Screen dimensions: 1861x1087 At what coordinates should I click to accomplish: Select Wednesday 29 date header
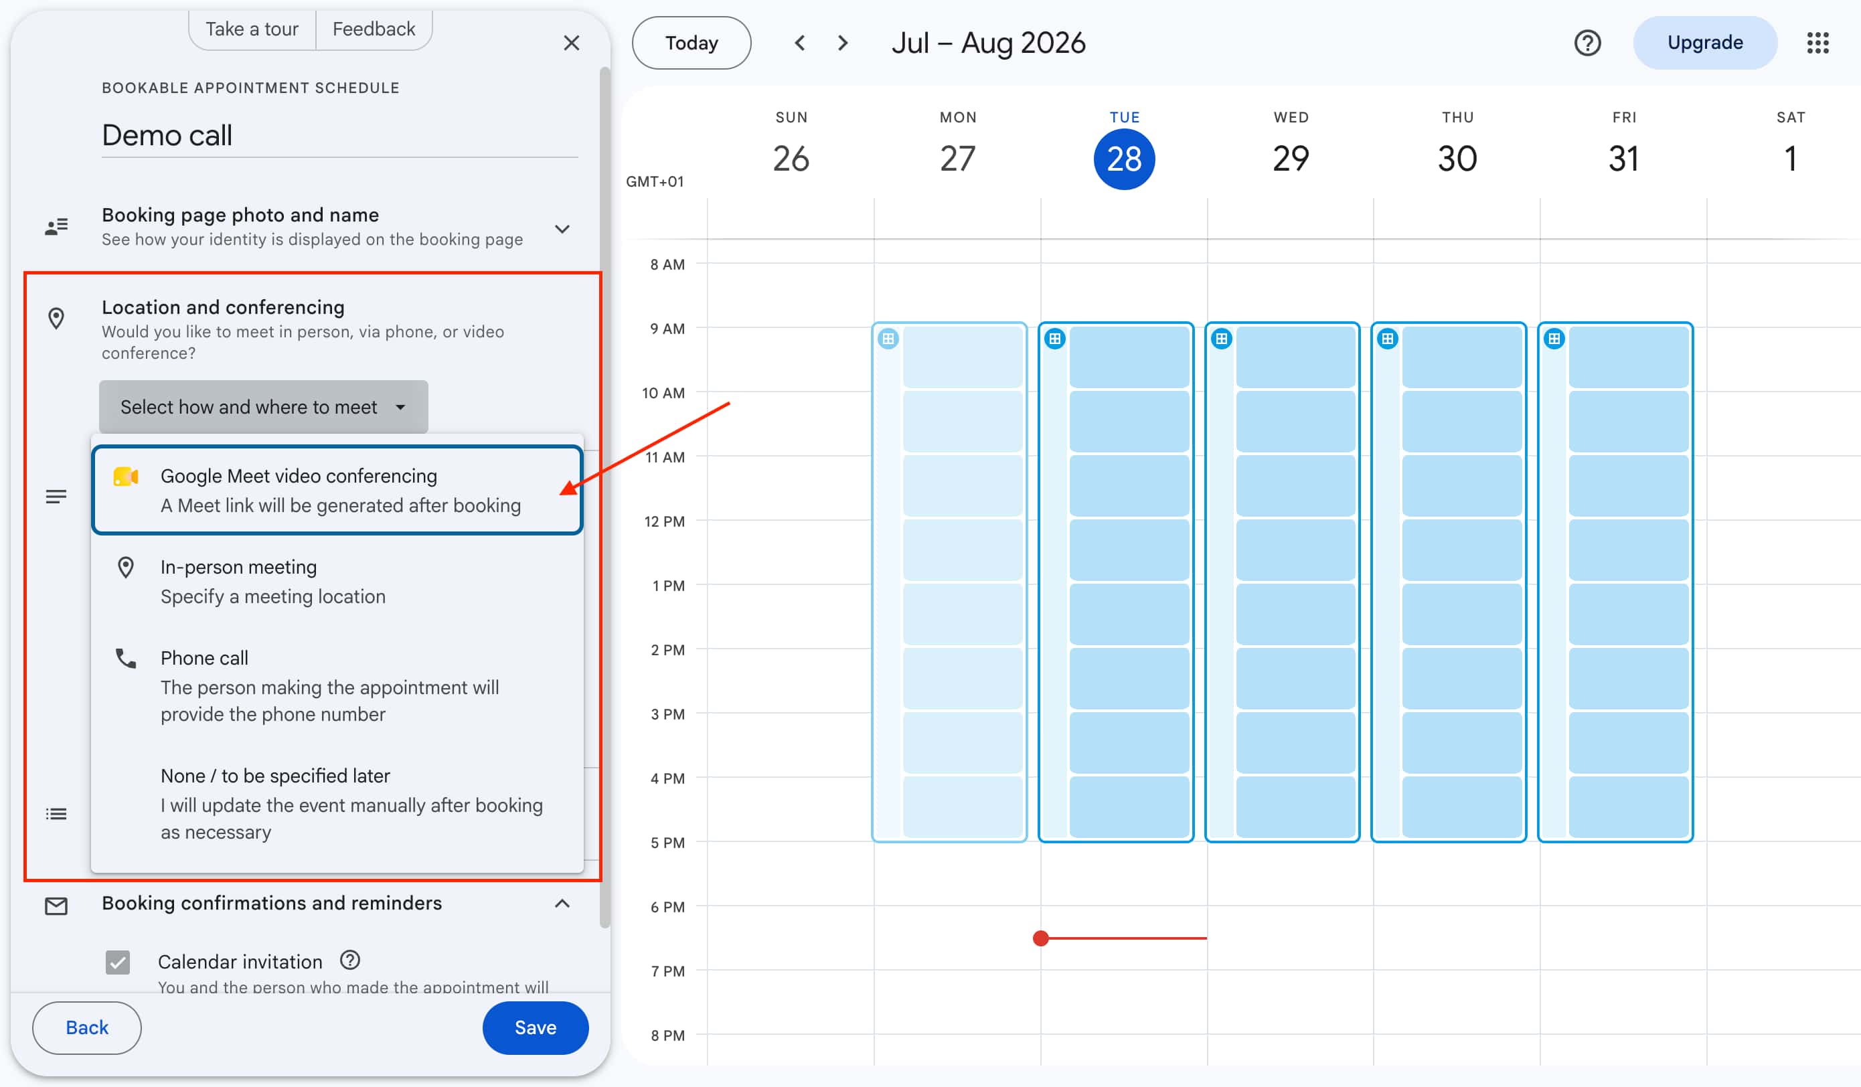click(1291, 159)
